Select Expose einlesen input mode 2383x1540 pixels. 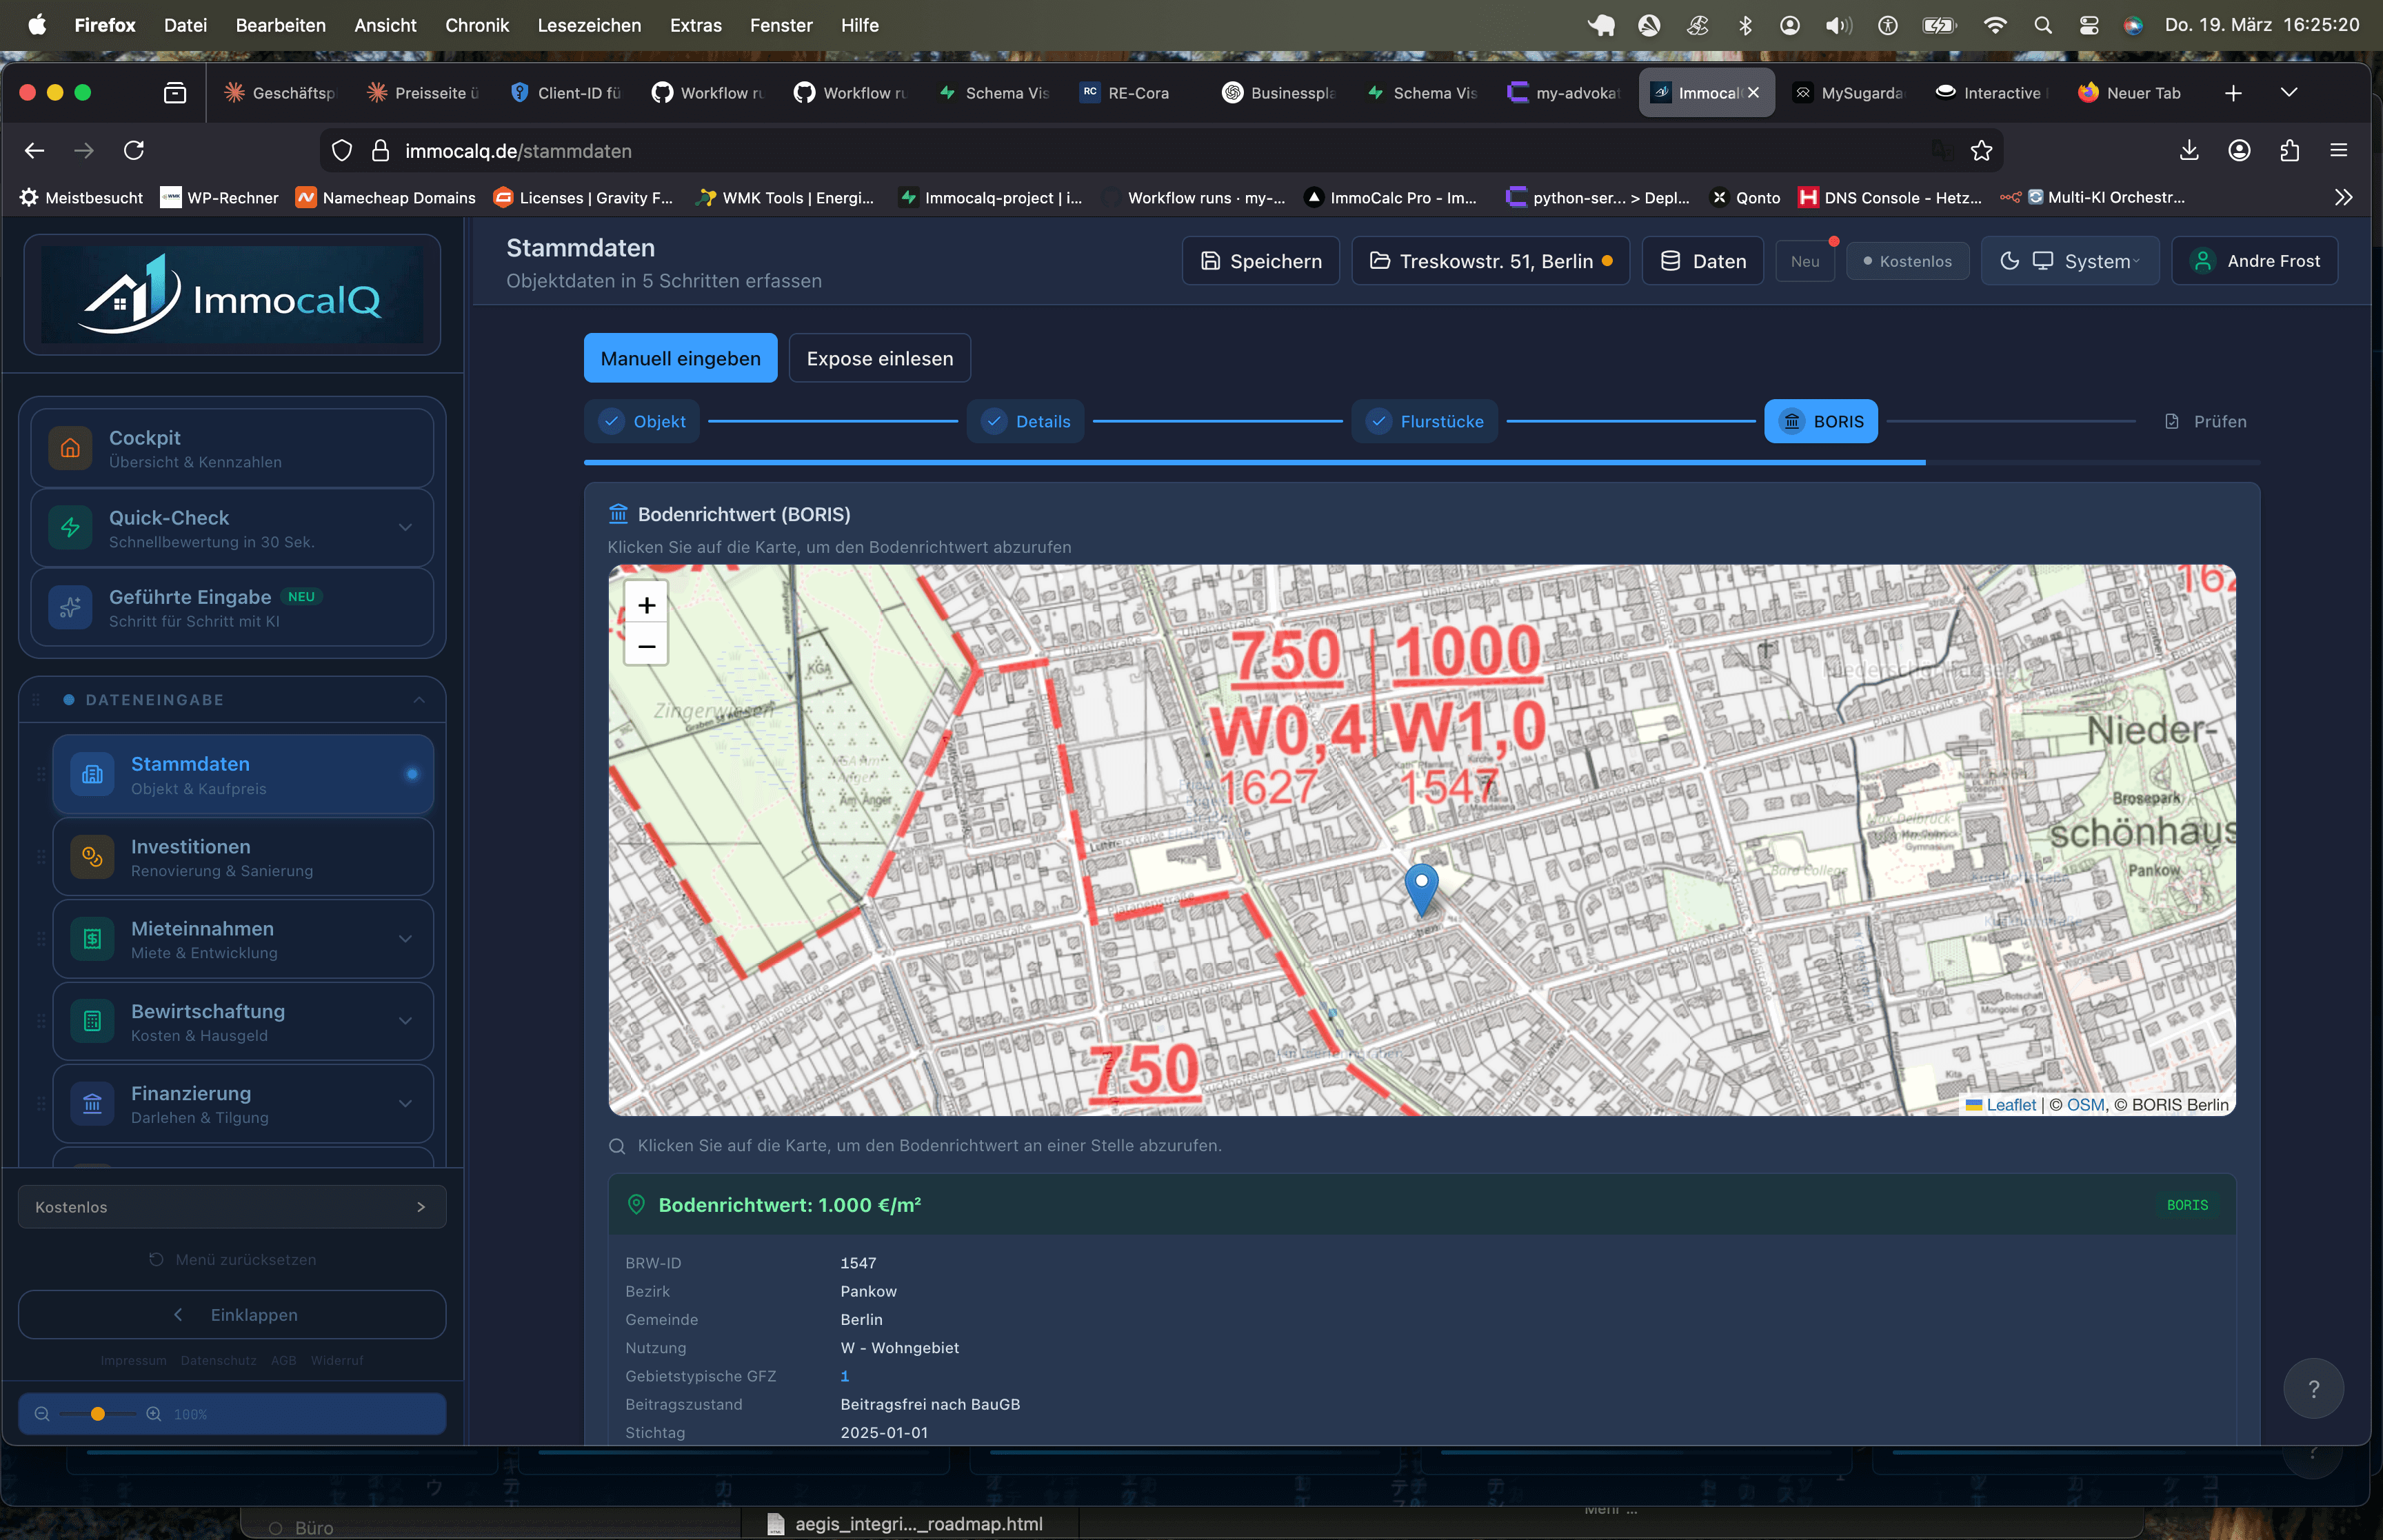pyautogui.click(x=879, y=358)
